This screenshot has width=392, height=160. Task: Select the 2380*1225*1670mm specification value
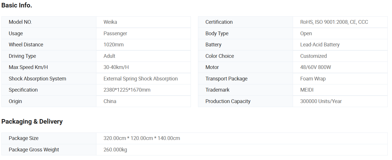(x=127, y=90)
